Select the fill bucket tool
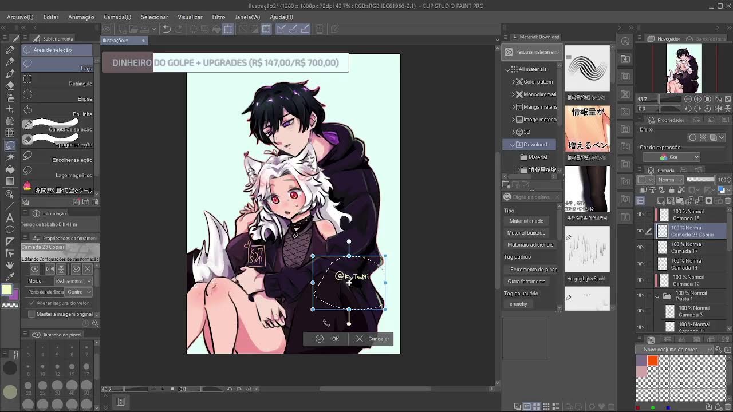Image resolution: width=733 pixels, height=412 pixels. (10, 169)
